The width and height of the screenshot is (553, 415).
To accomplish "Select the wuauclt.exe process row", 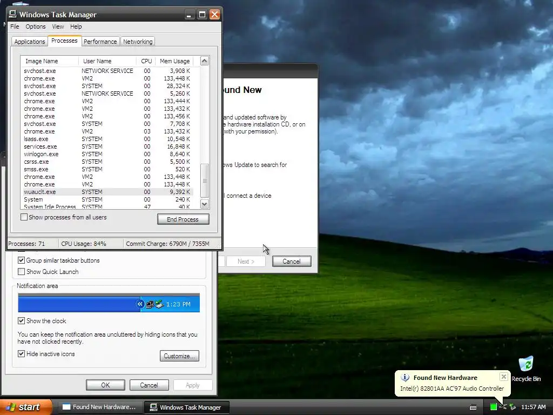I will 108,192.
